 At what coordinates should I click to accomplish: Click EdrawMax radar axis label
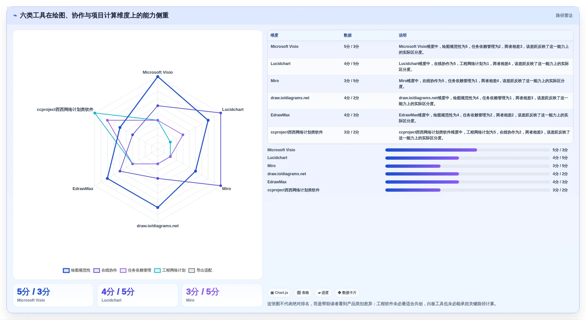(x=83, y=189)
